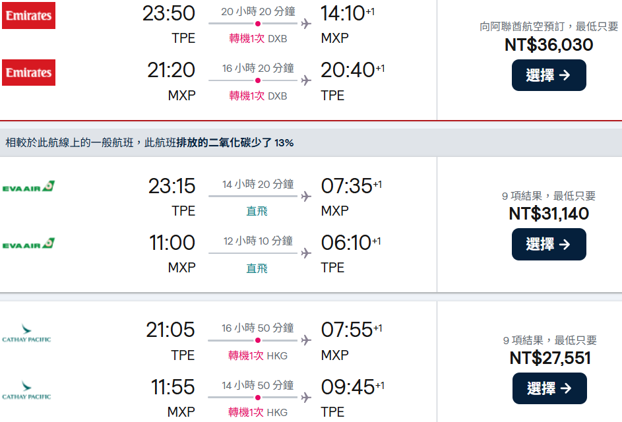Select the NT$31,140 EVA Air fare

[549, 244]
